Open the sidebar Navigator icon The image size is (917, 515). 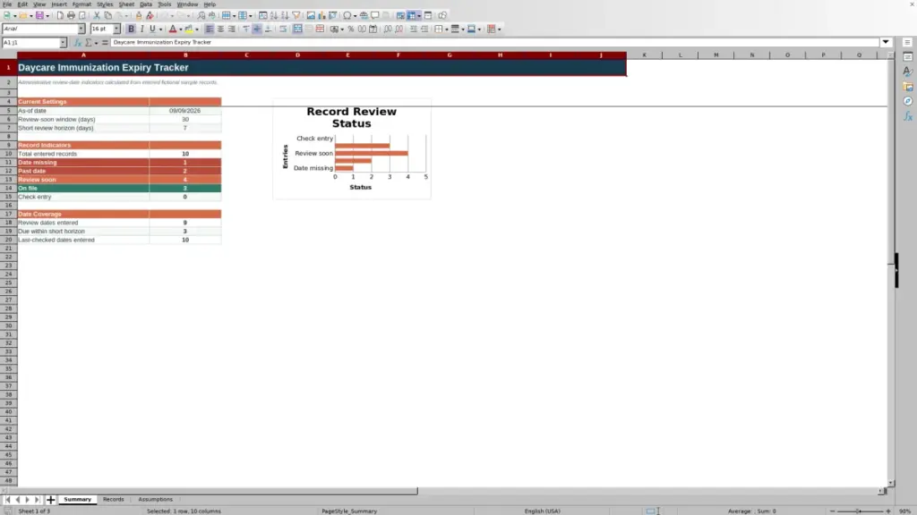point(908,102)
